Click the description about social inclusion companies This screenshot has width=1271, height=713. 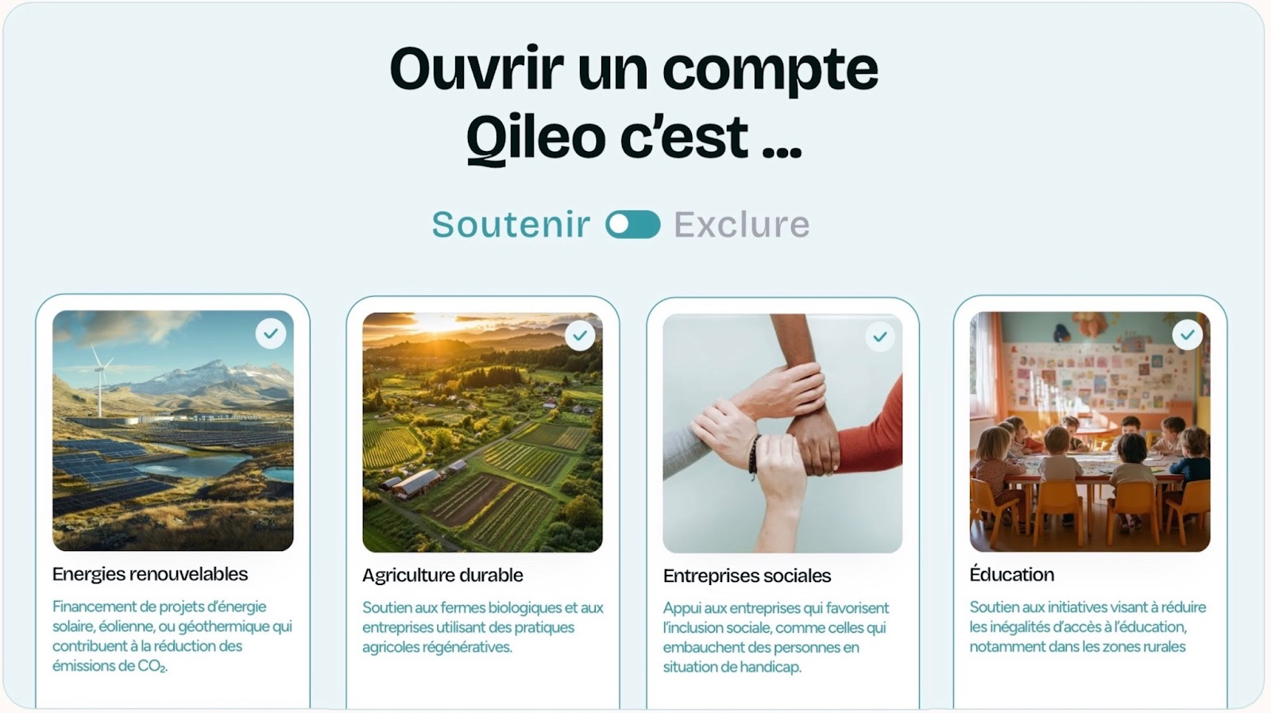click(x=776, y=638)
